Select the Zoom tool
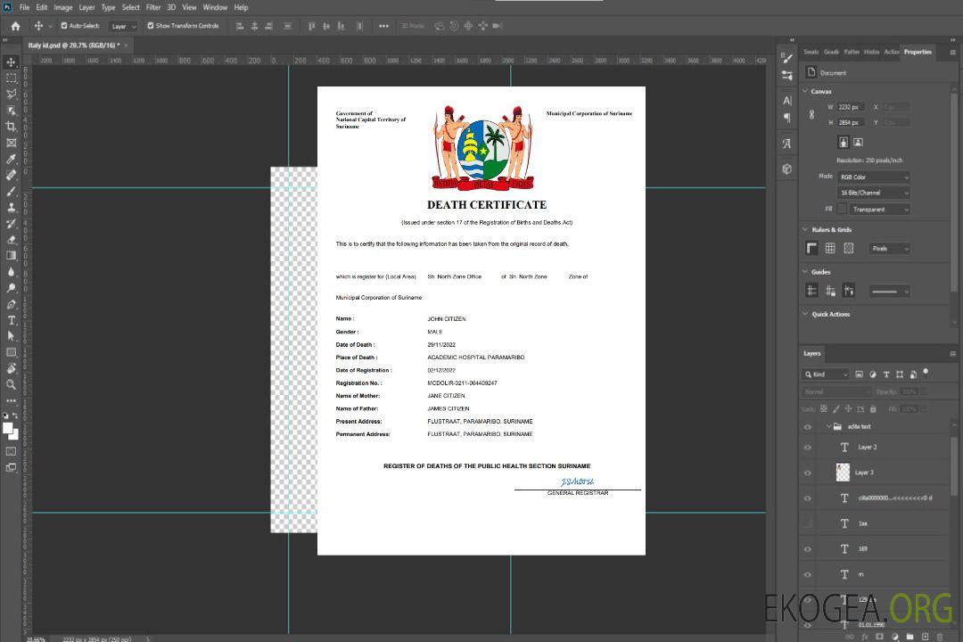Image resolution: width=963 pixels, height=642 pixels. click(11, 384)
